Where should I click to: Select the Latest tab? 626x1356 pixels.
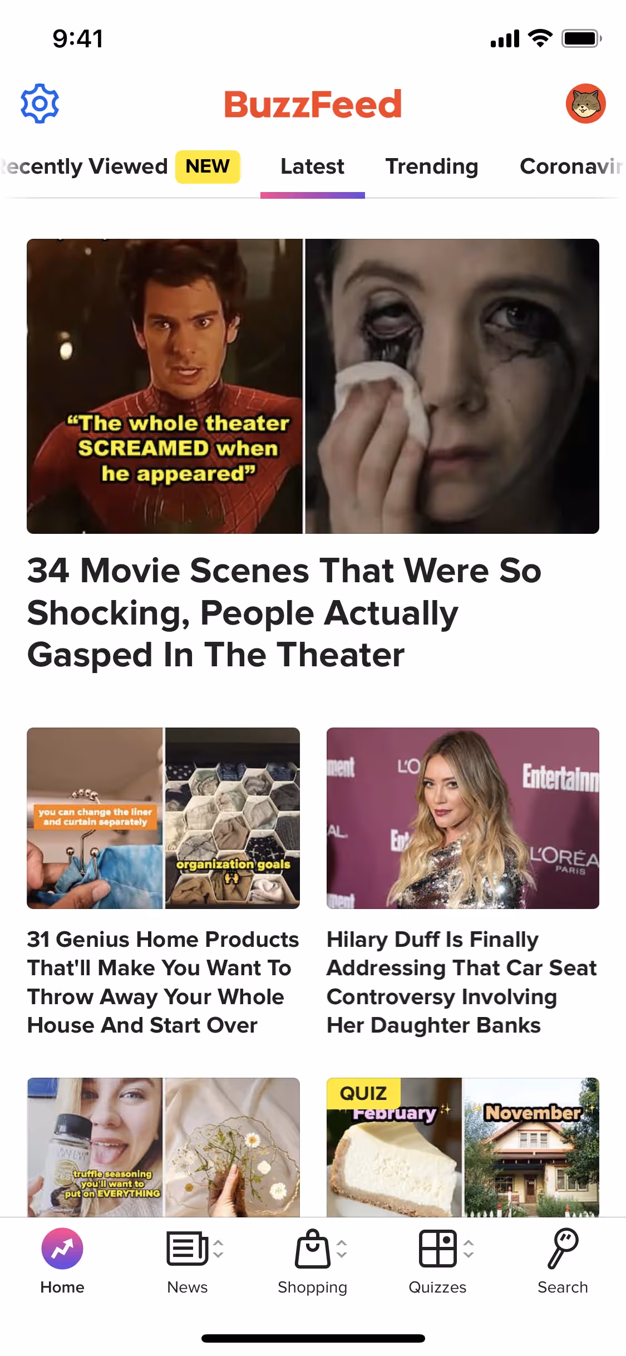(312, 166)
